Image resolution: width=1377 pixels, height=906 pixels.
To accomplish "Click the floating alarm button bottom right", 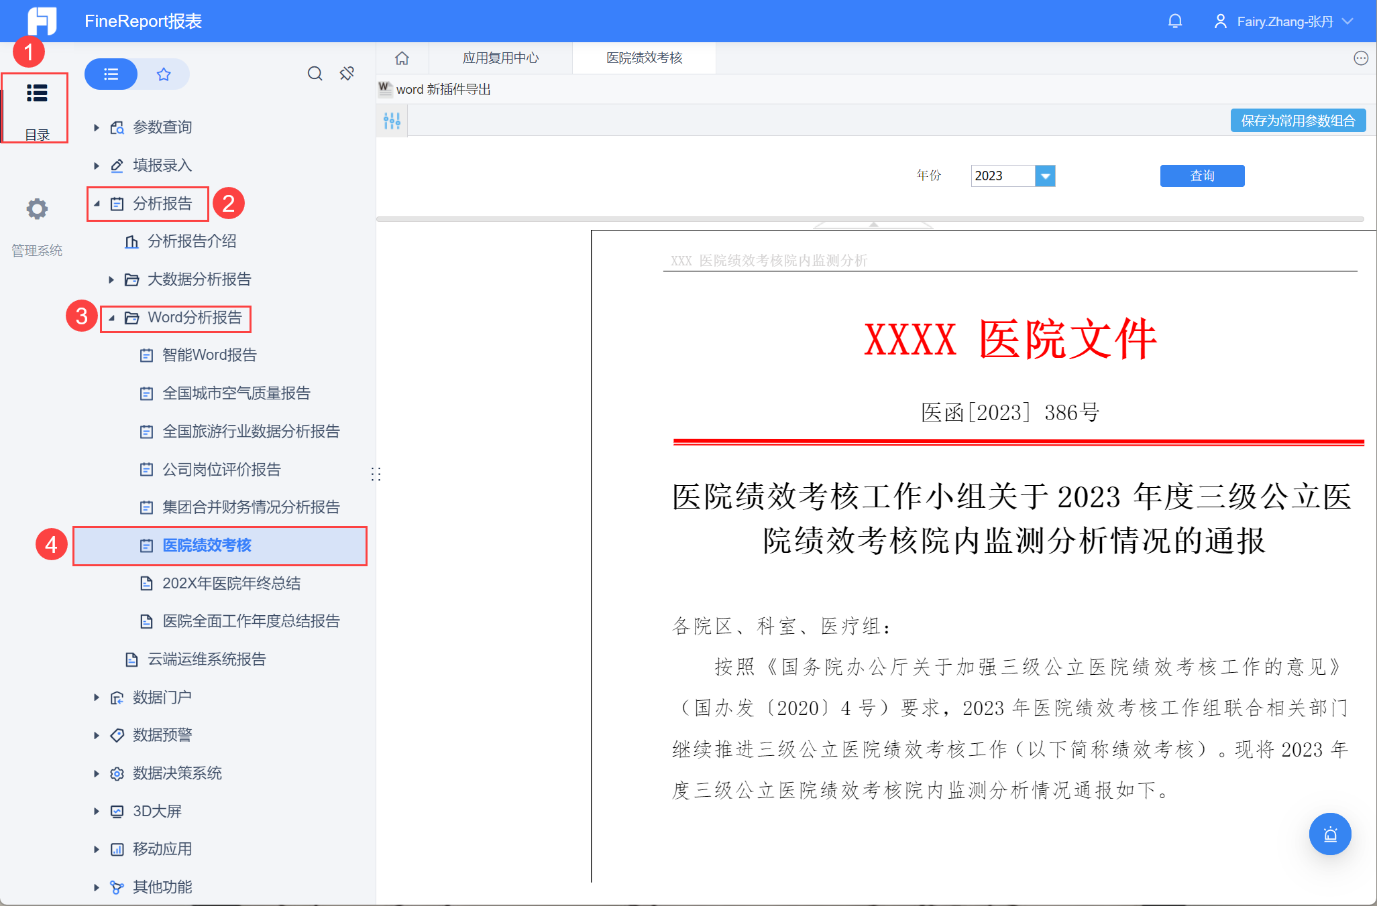I will 1329,834.
